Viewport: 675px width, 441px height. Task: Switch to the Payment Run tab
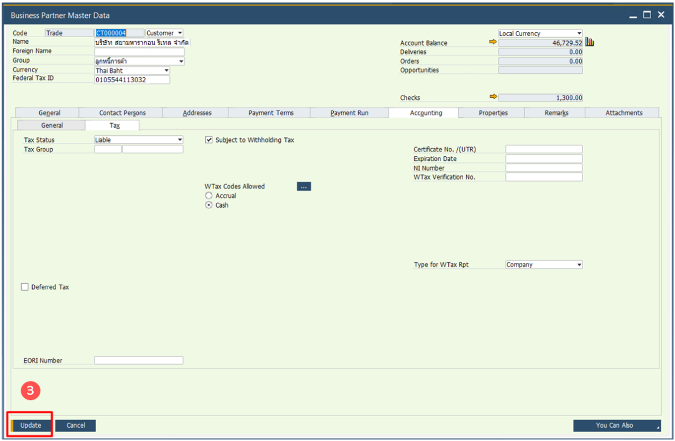pyautogui.click(x=350, y=113)
